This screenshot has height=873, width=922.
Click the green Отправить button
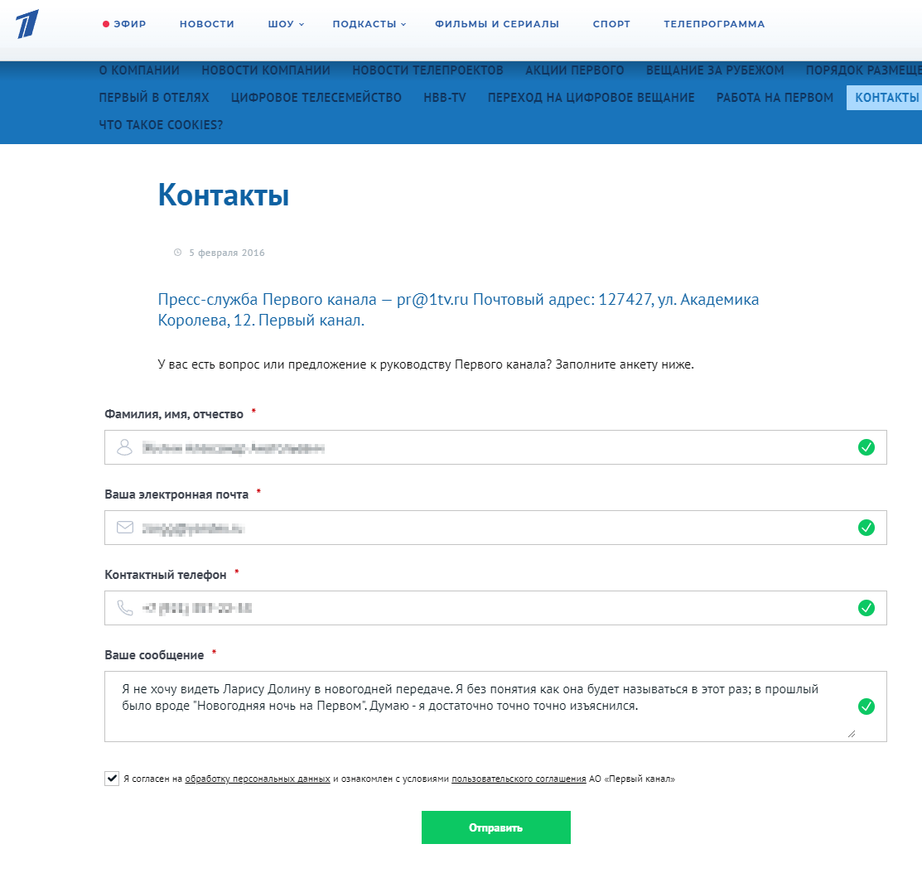(x=495, y=827)
